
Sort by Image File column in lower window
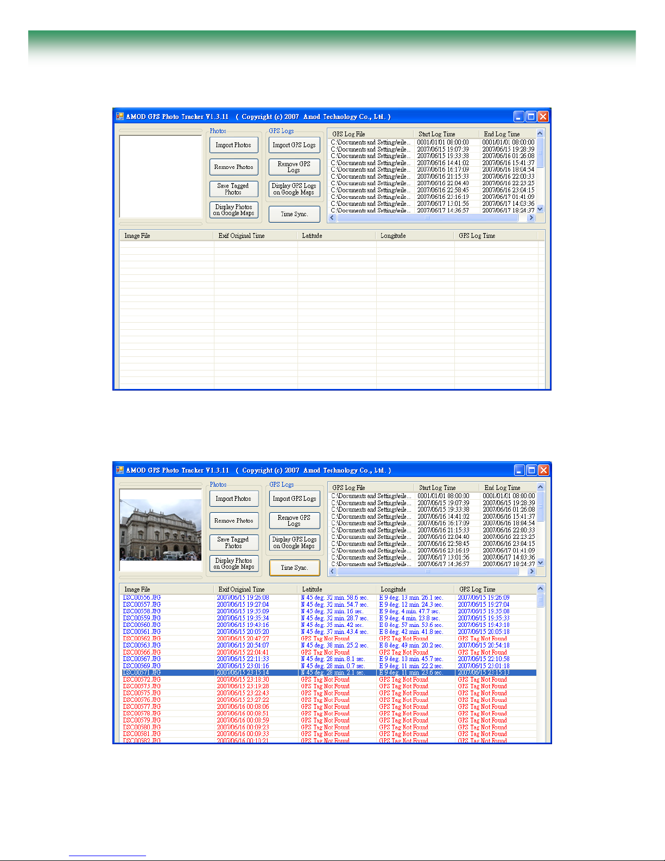click(x=167, y=589)
